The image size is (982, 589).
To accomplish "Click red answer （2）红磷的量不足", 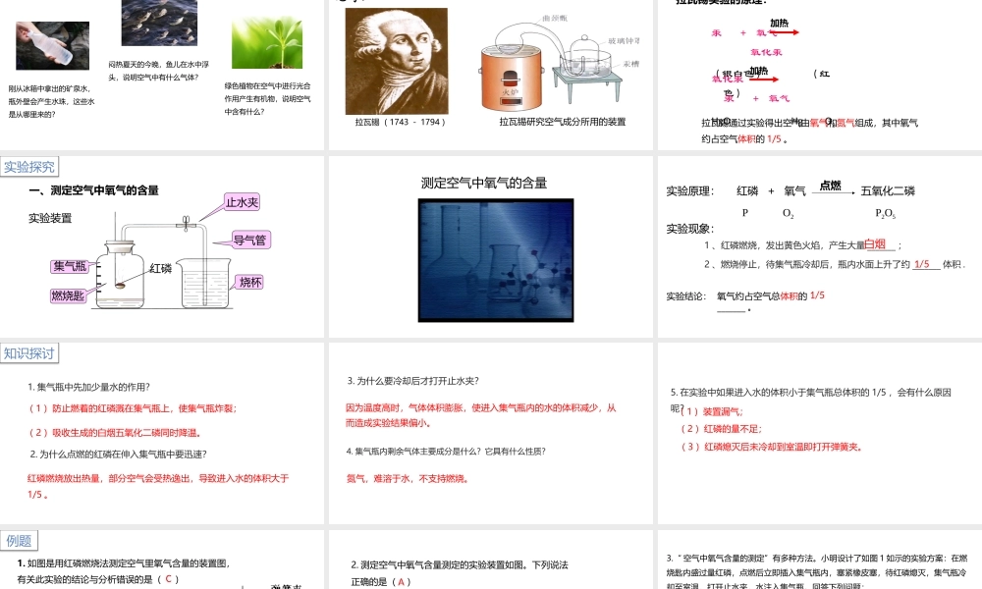I will (722, 429).
